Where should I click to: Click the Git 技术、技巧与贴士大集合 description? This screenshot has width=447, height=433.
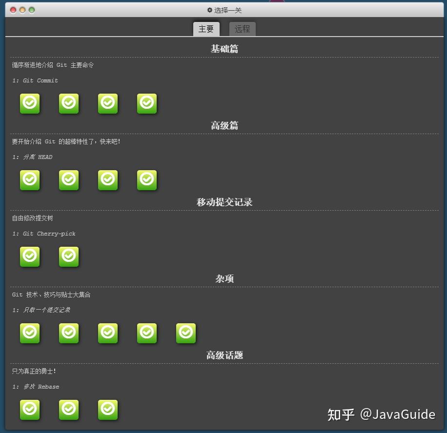point(51,295)
